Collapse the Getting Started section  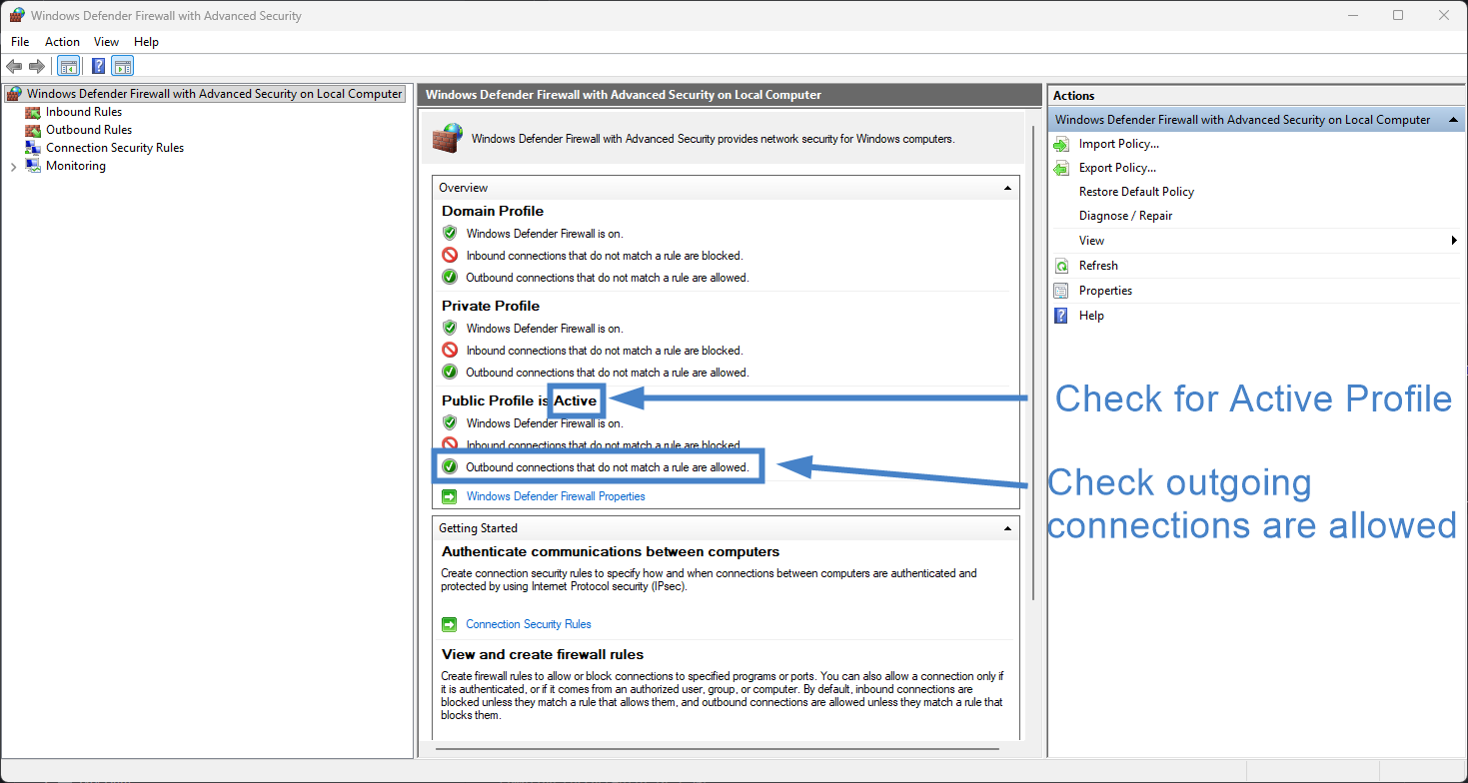click(x=1007, y=528)
